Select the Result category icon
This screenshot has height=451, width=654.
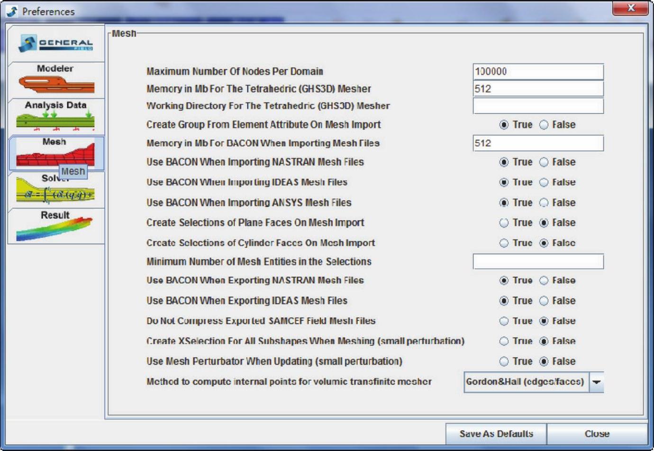(56, 226)
